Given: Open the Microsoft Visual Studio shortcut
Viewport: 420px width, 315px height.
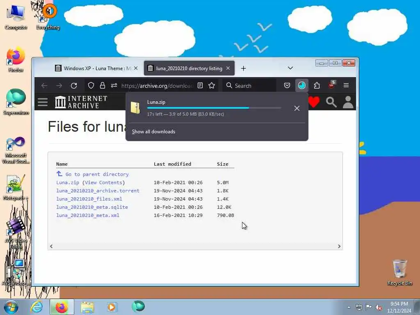Looking at the screenshot, I should (x=16, y=150).
